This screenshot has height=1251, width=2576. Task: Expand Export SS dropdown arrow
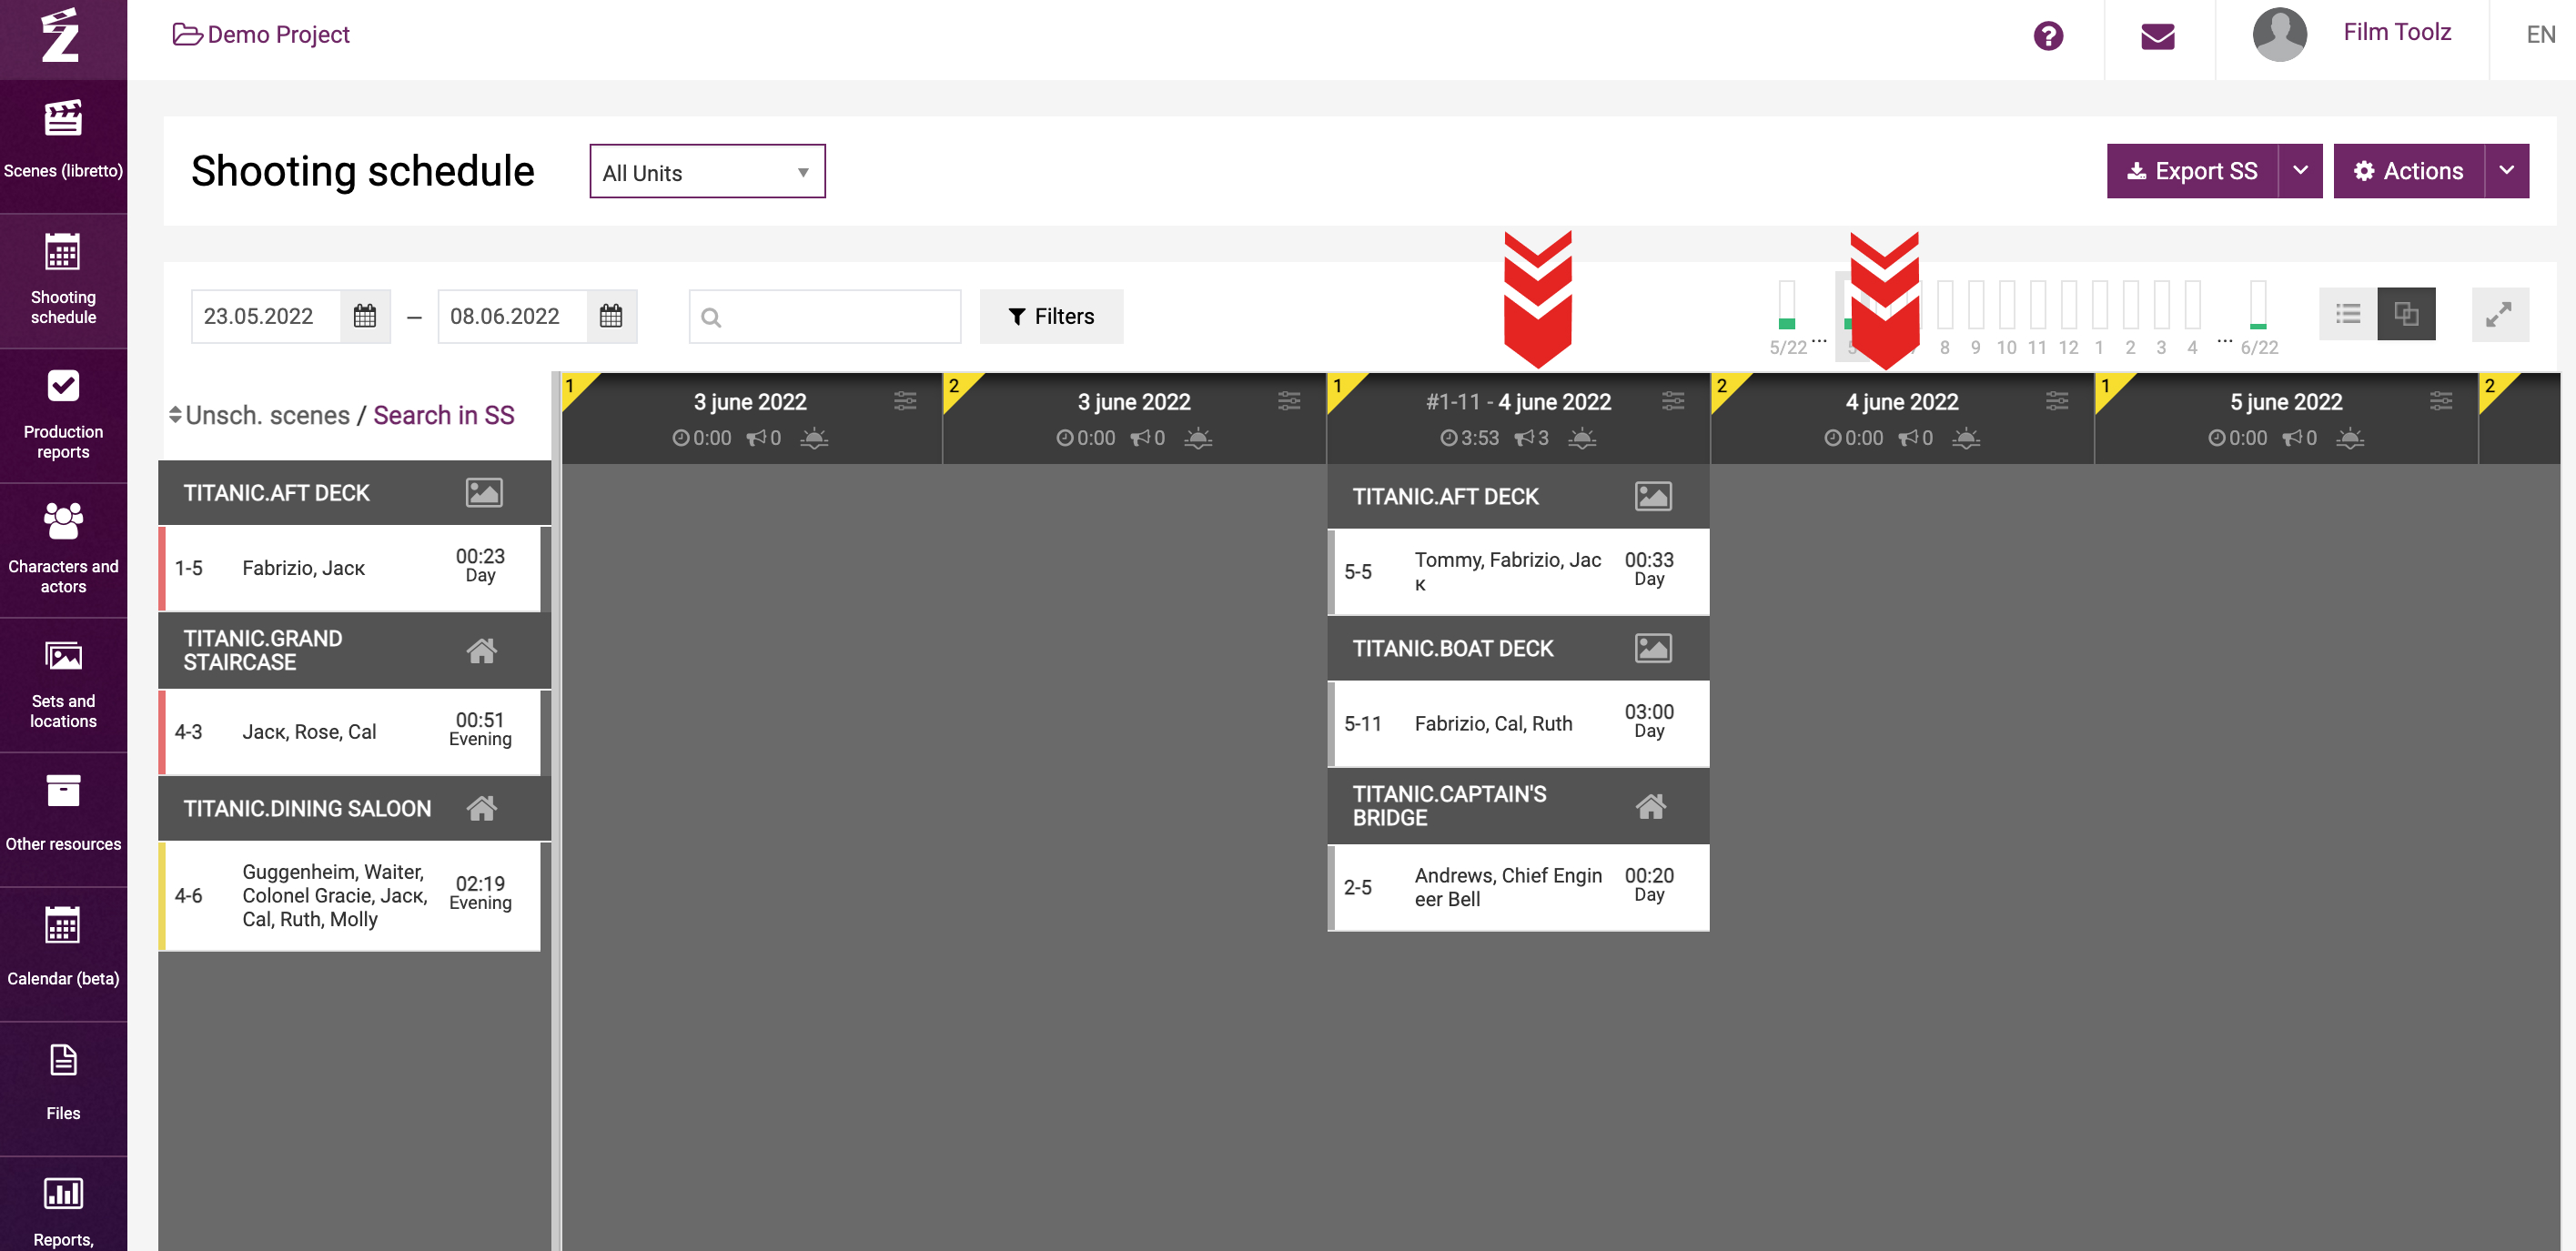[x=2300, y=171]
